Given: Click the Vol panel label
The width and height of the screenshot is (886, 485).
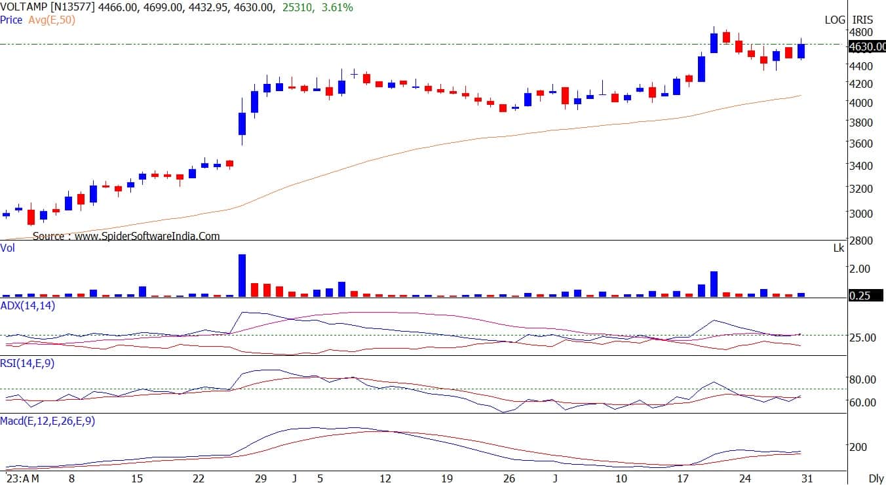Looking at the screenshot, I should click(x=8, y=248).
